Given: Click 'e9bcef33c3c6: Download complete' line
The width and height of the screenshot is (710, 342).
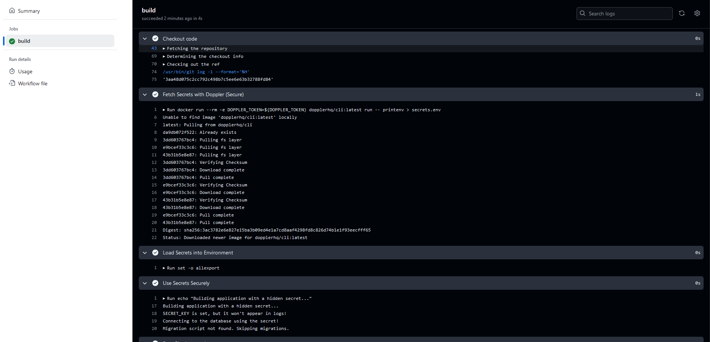Looking at the screenshot, I should tap(203, 192).
